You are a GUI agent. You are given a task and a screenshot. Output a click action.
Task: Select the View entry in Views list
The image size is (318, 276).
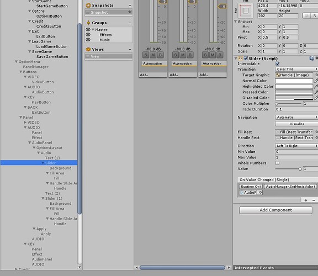[x=109, y=56]
